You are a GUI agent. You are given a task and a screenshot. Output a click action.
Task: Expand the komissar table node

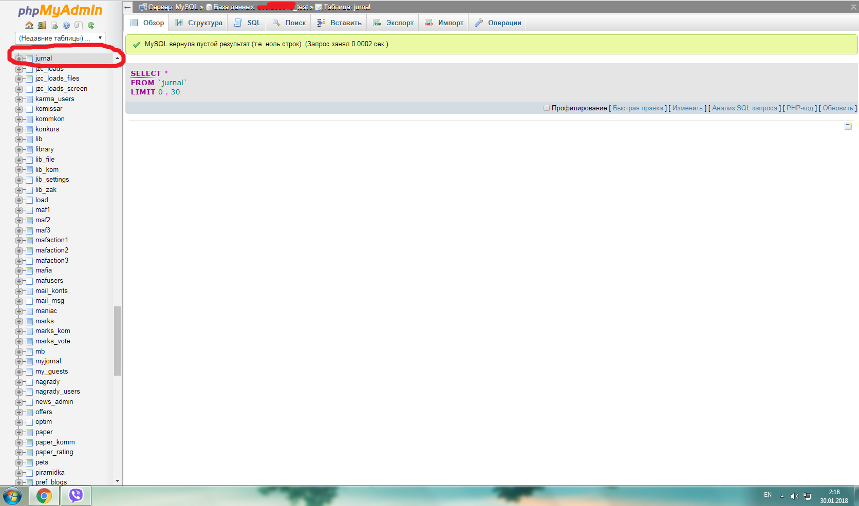tap(19, 109)
